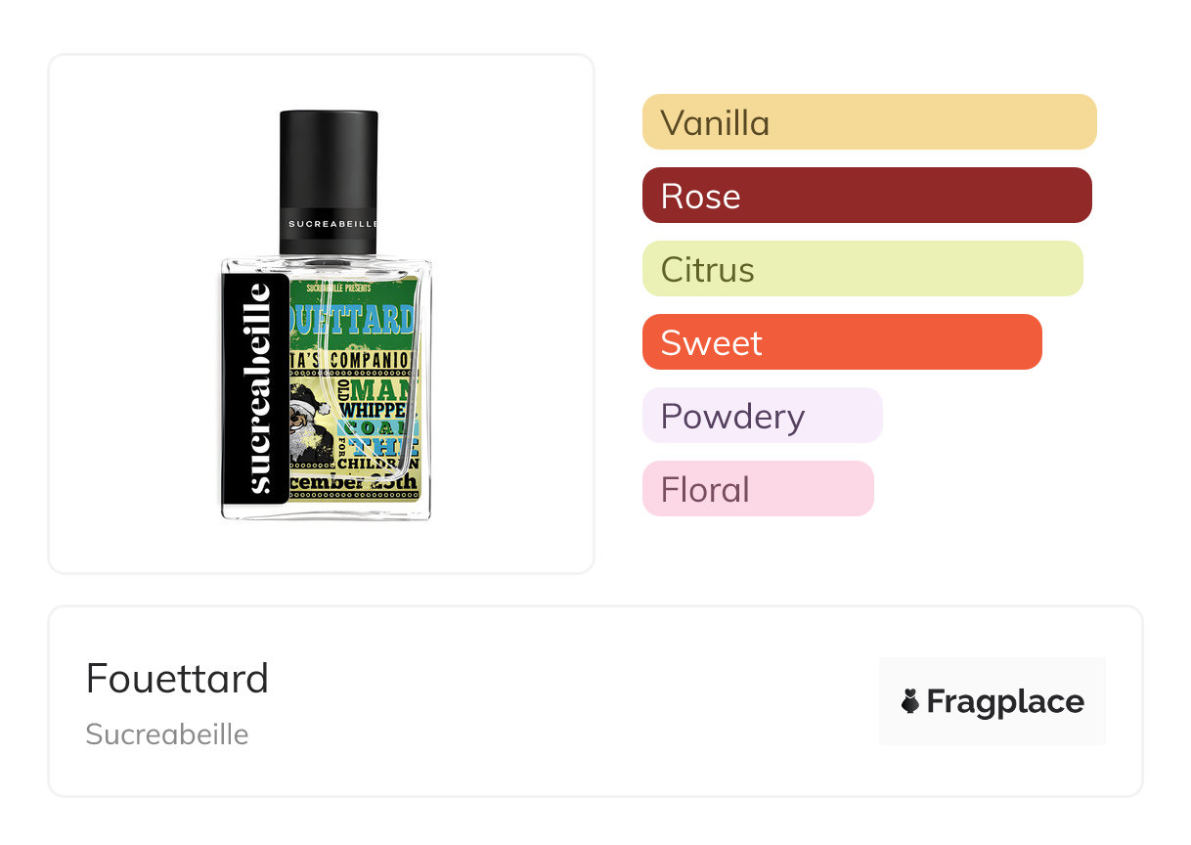Click the SUCREABEILLE band on the cap collar
Viewport: 1191px width, 845px height.
tap(329, 224)
